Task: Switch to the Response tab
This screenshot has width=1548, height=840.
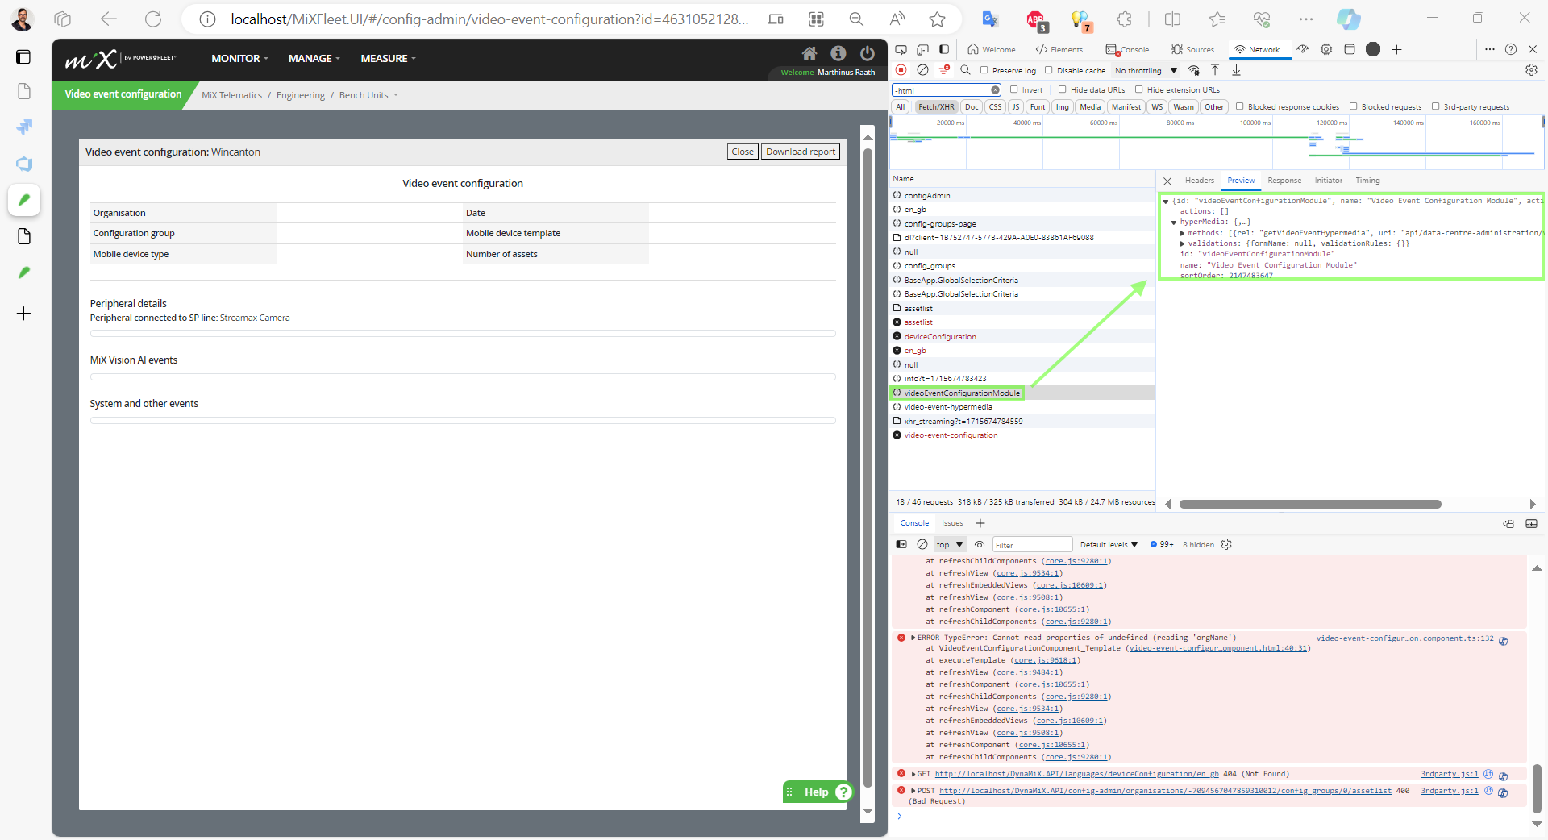Action: coord(1284,181)
